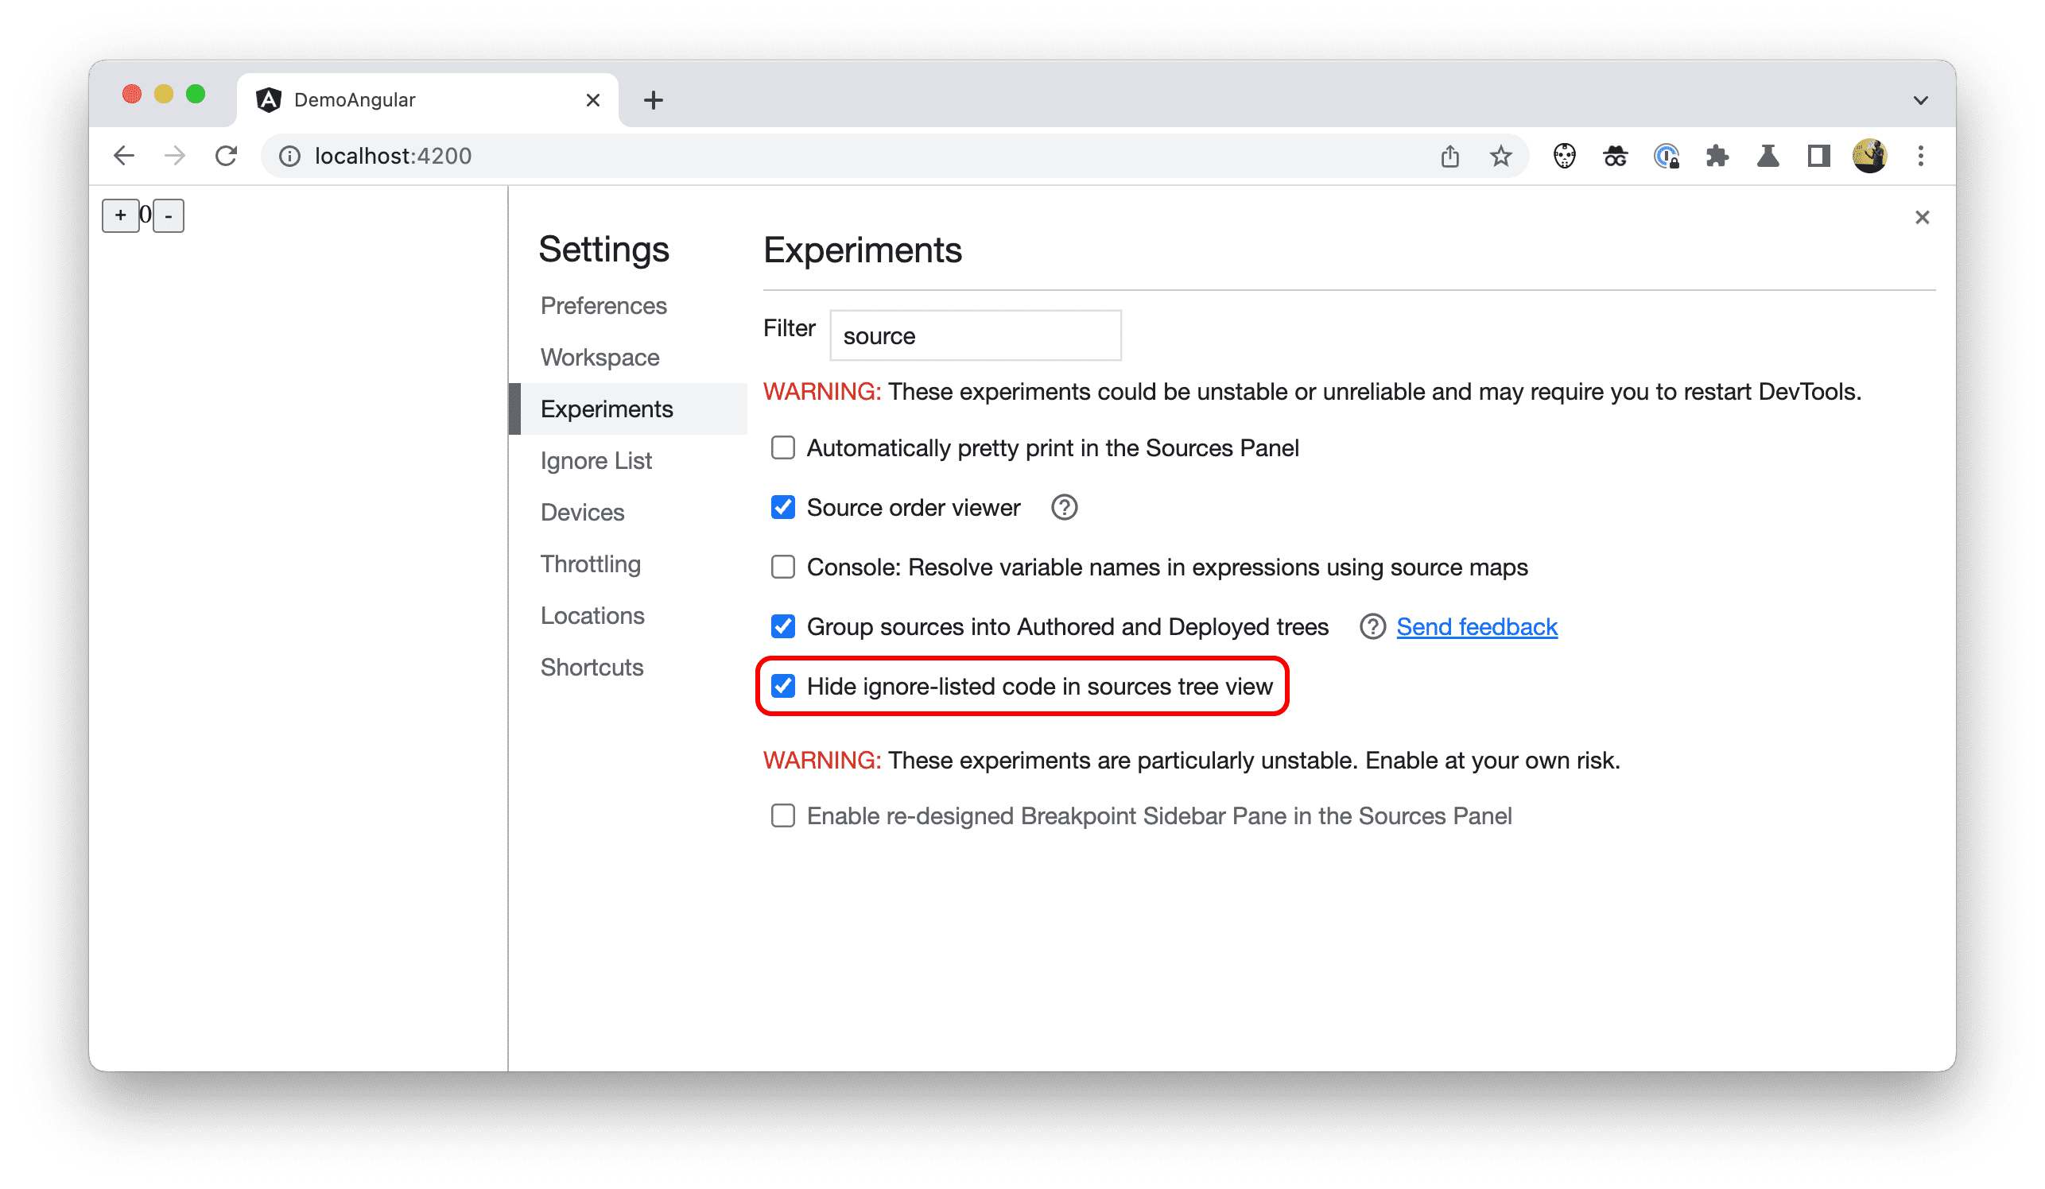Click the share/export icon in toolbar
The height and width of the screenshot is (1189, 2045).
tap(1449, 157)
